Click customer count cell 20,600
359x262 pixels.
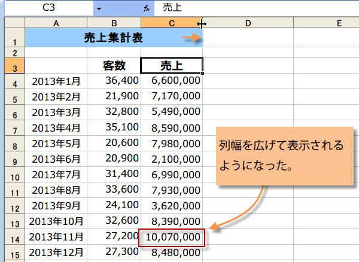114,144
